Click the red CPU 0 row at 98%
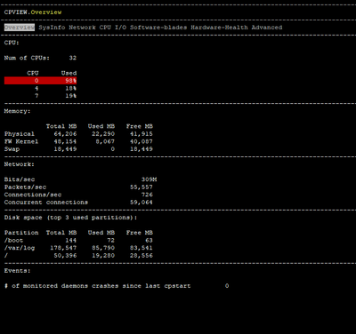This screenshot has width=356, height=334. 40,81
